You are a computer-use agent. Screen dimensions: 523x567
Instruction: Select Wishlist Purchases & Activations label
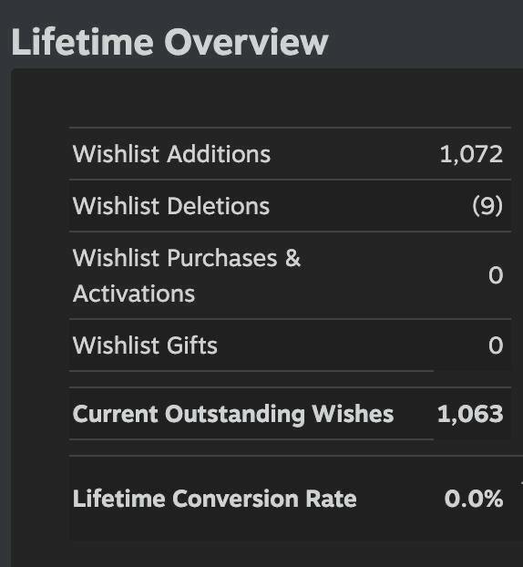(187, 275)
